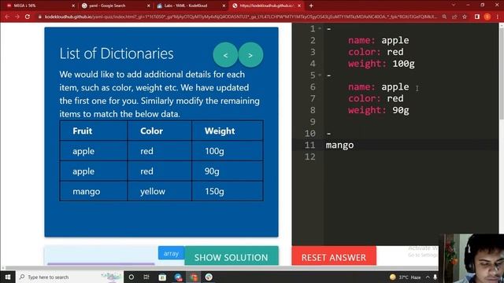Go to the next quiz question
The width and height of the screenshot is (504, 283).
coord(250,55)
